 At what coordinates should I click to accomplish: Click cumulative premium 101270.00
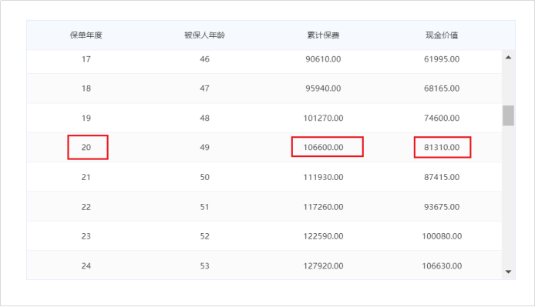[x=323, y=118]
